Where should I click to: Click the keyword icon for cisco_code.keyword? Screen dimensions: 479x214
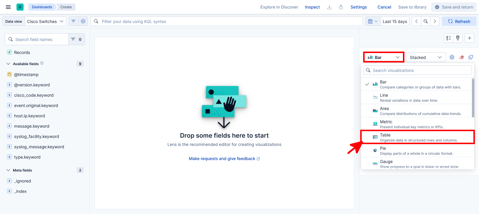[9, 95]
